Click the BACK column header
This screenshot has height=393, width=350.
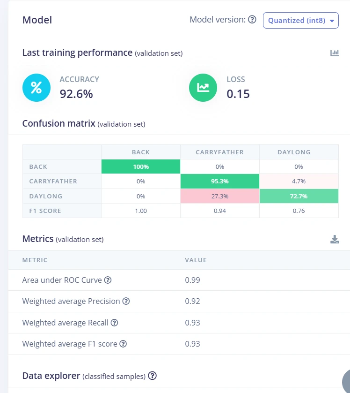click(x=141, y=152)
